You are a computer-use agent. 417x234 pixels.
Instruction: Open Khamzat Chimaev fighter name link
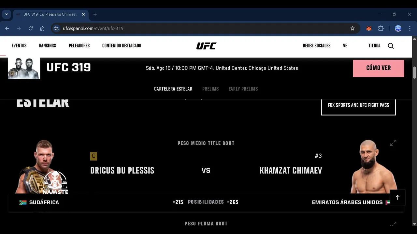click(x=291, y=171)
